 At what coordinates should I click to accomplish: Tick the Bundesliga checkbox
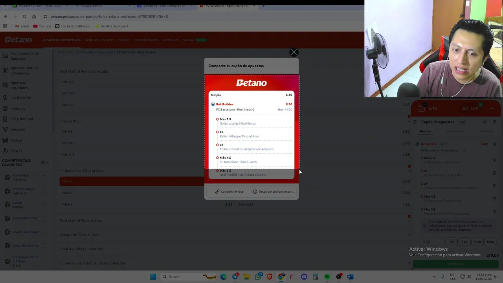(x=44, y=177)
